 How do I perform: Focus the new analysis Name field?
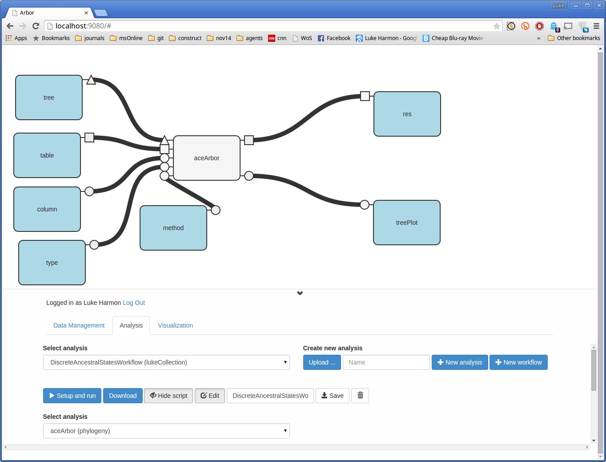[x=386, y=362]
